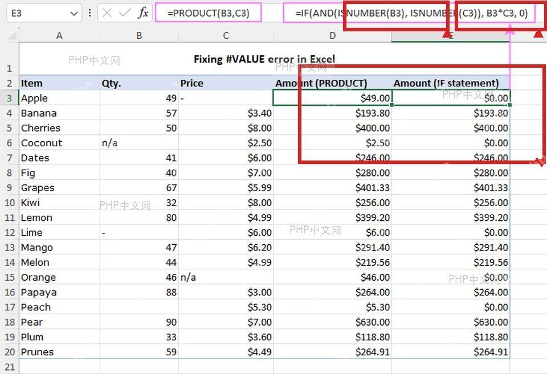This screenshot has height=374, width=547.
Task: Select the 'Pear' cell
Action: pos(59,322)
